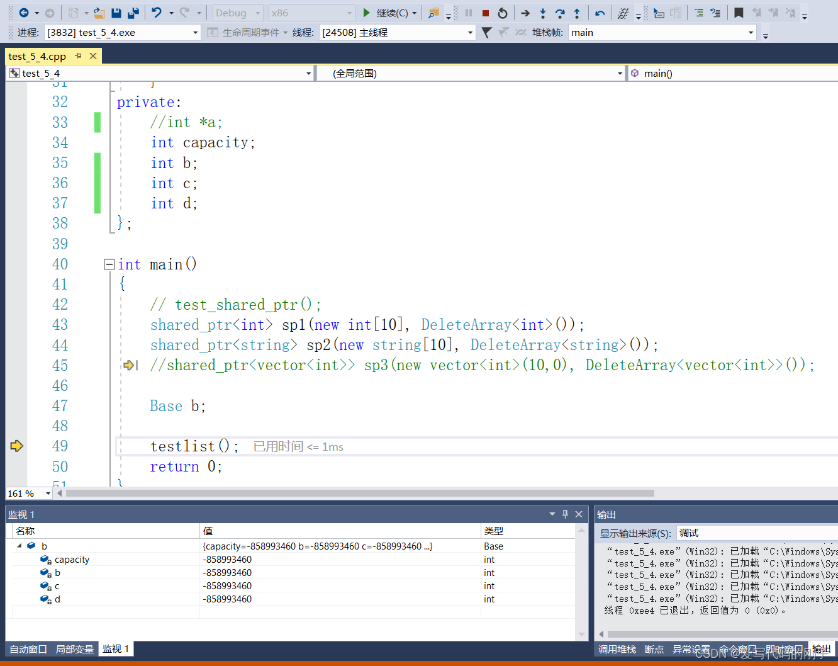Click the hatched lines toolbar icon
Screen dimensions: 838x666
623,13
